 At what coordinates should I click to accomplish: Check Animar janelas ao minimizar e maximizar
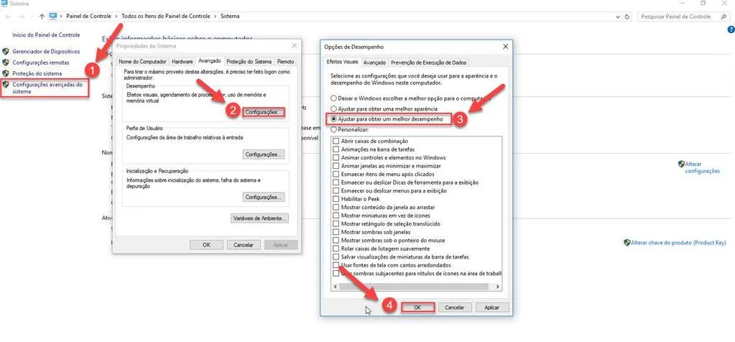click(x=336, y=166)
